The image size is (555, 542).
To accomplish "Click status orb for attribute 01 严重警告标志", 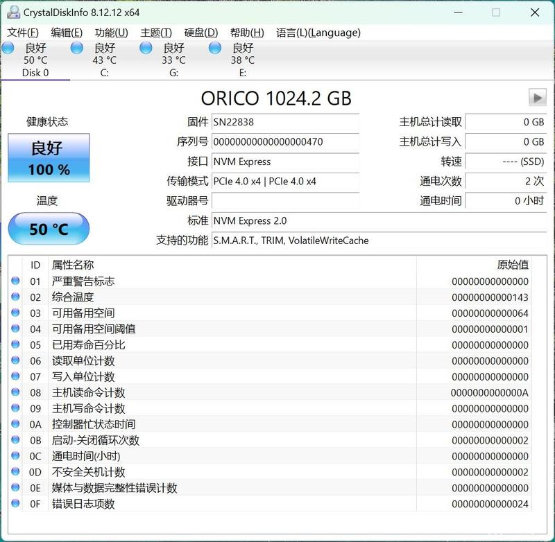I will 15,281.
